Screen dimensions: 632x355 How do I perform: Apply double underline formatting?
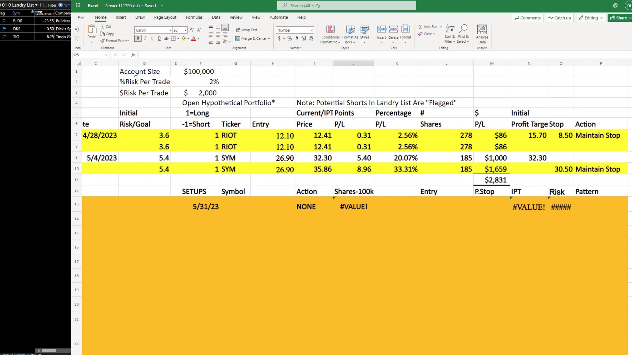(159, 38)
